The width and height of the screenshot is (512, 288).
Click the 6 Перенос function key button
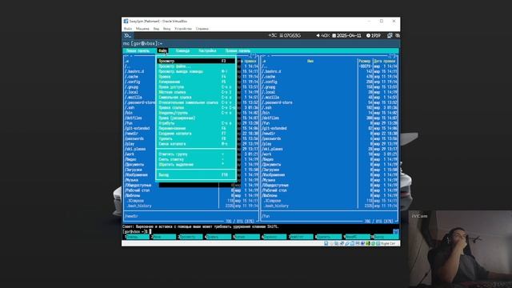(x=274, y=237)
